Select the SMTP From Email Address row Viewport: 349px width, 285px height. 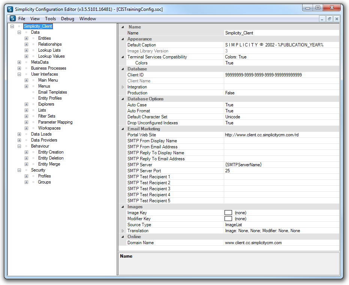[x=232, y=147]
